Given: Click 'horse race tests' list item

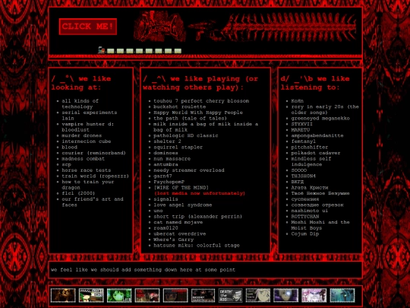Looking at the screenshot, I should (x=86, y=170).
